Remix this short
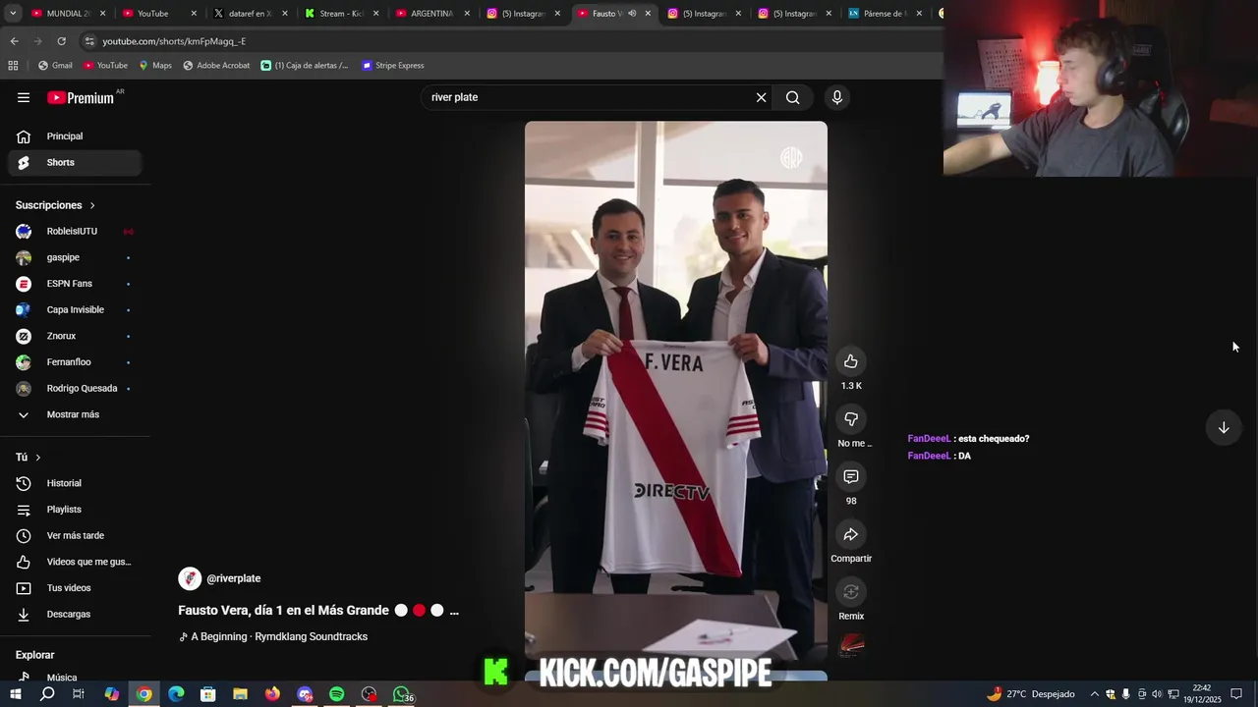Viewport: 1258px width, 707px height. 851,592
